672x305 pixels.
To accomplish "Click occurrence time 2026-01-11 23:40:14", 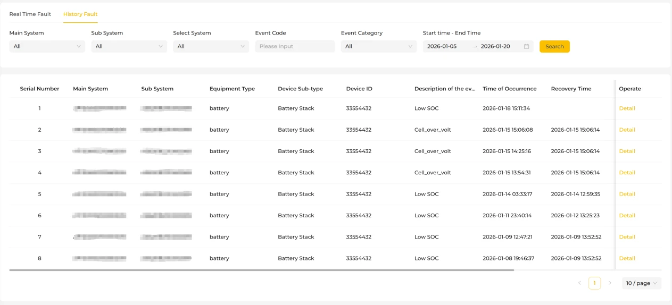I will pos(507,215).
